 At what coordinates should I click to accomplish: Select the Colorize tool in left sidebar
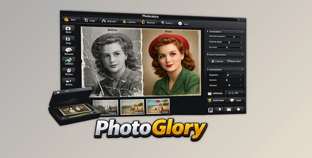[x=69, y=61]
